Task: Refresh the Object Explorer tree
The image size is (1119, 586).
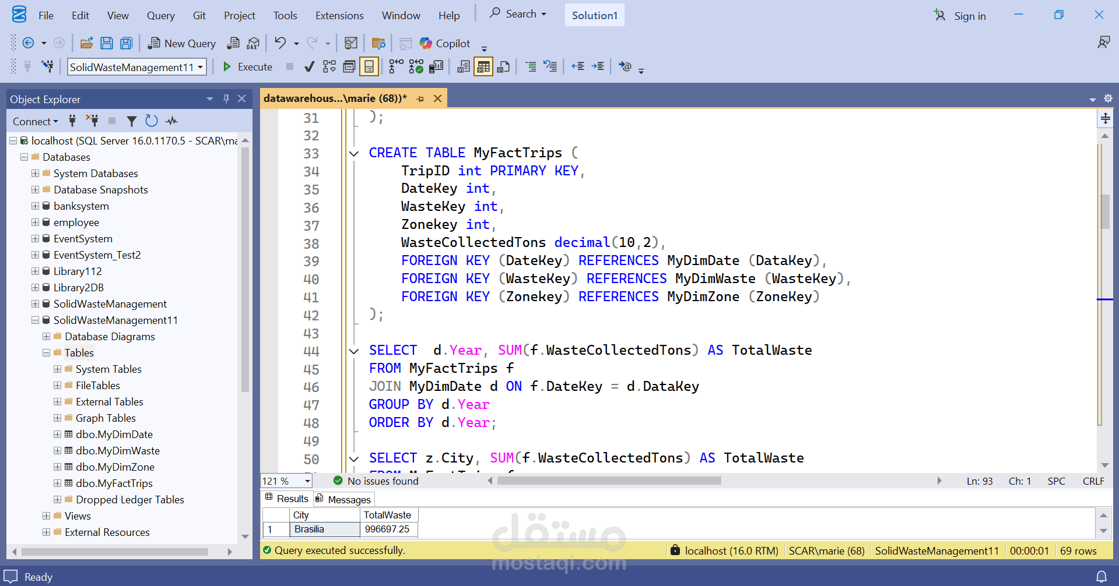Action: pyautogui.click(x=152, y=121)
